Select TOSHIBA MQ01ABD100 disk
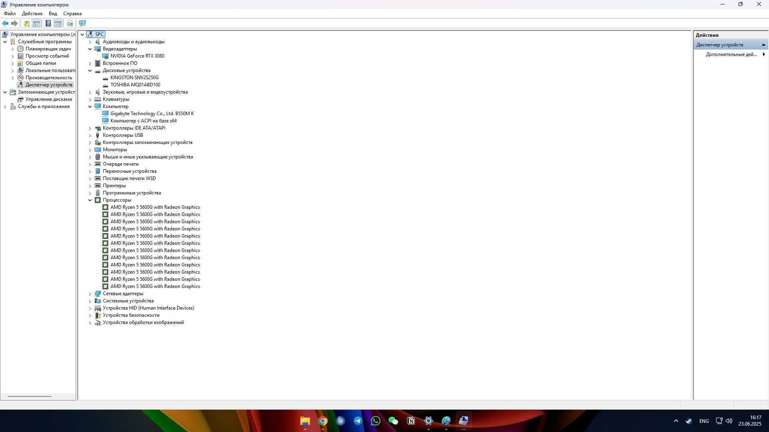 click(x=135, y=85)
